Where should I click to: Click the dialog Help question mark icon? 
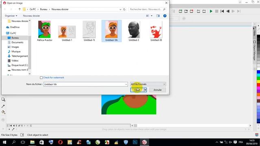tap(165, 16)
